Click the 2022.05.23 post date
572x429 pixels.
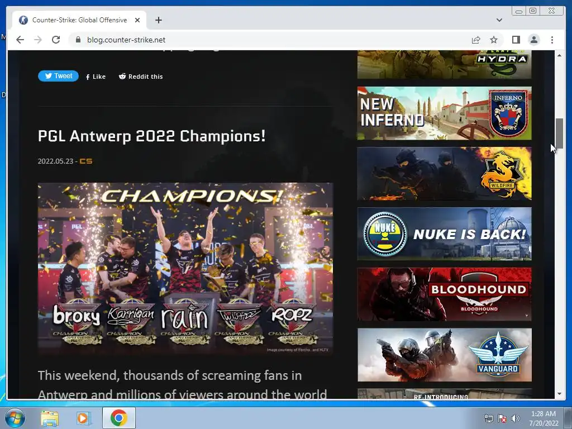click(x=55, y=161)
